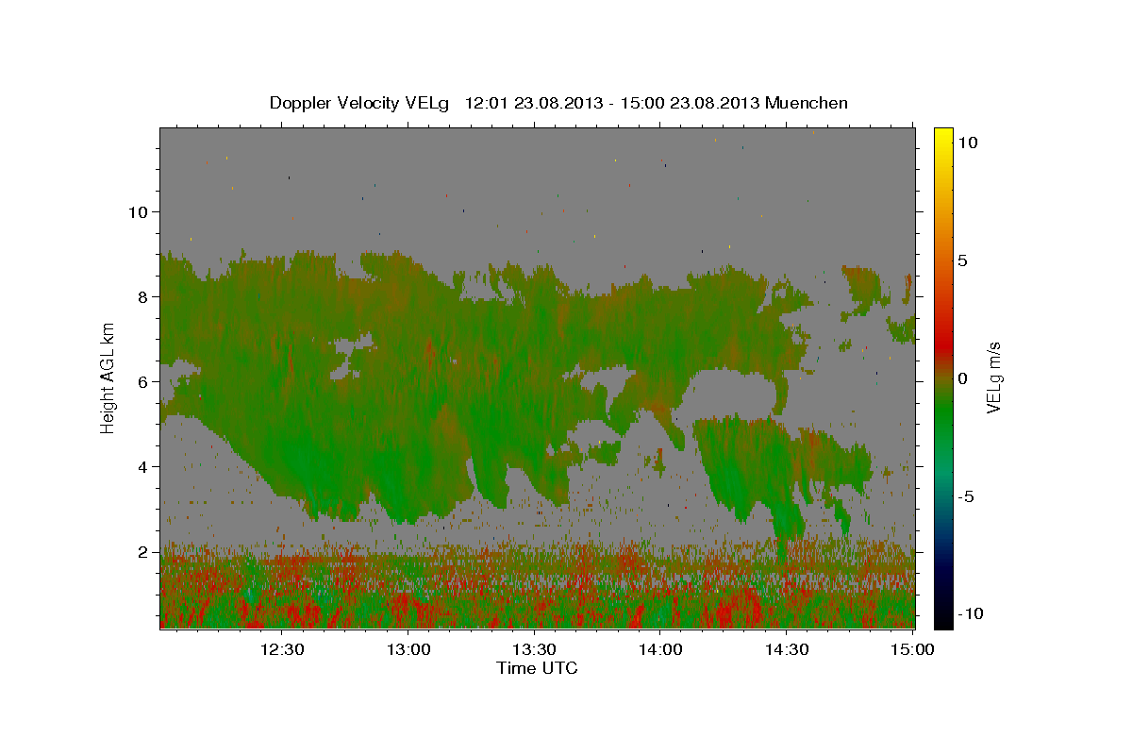Image resolution: width=1132 pixels, height=755 pixels.
Task: Click the 13:30 time tick label
Action: click(x=535, y=650)
